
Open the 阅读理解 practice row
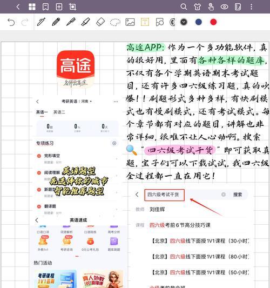77,176
